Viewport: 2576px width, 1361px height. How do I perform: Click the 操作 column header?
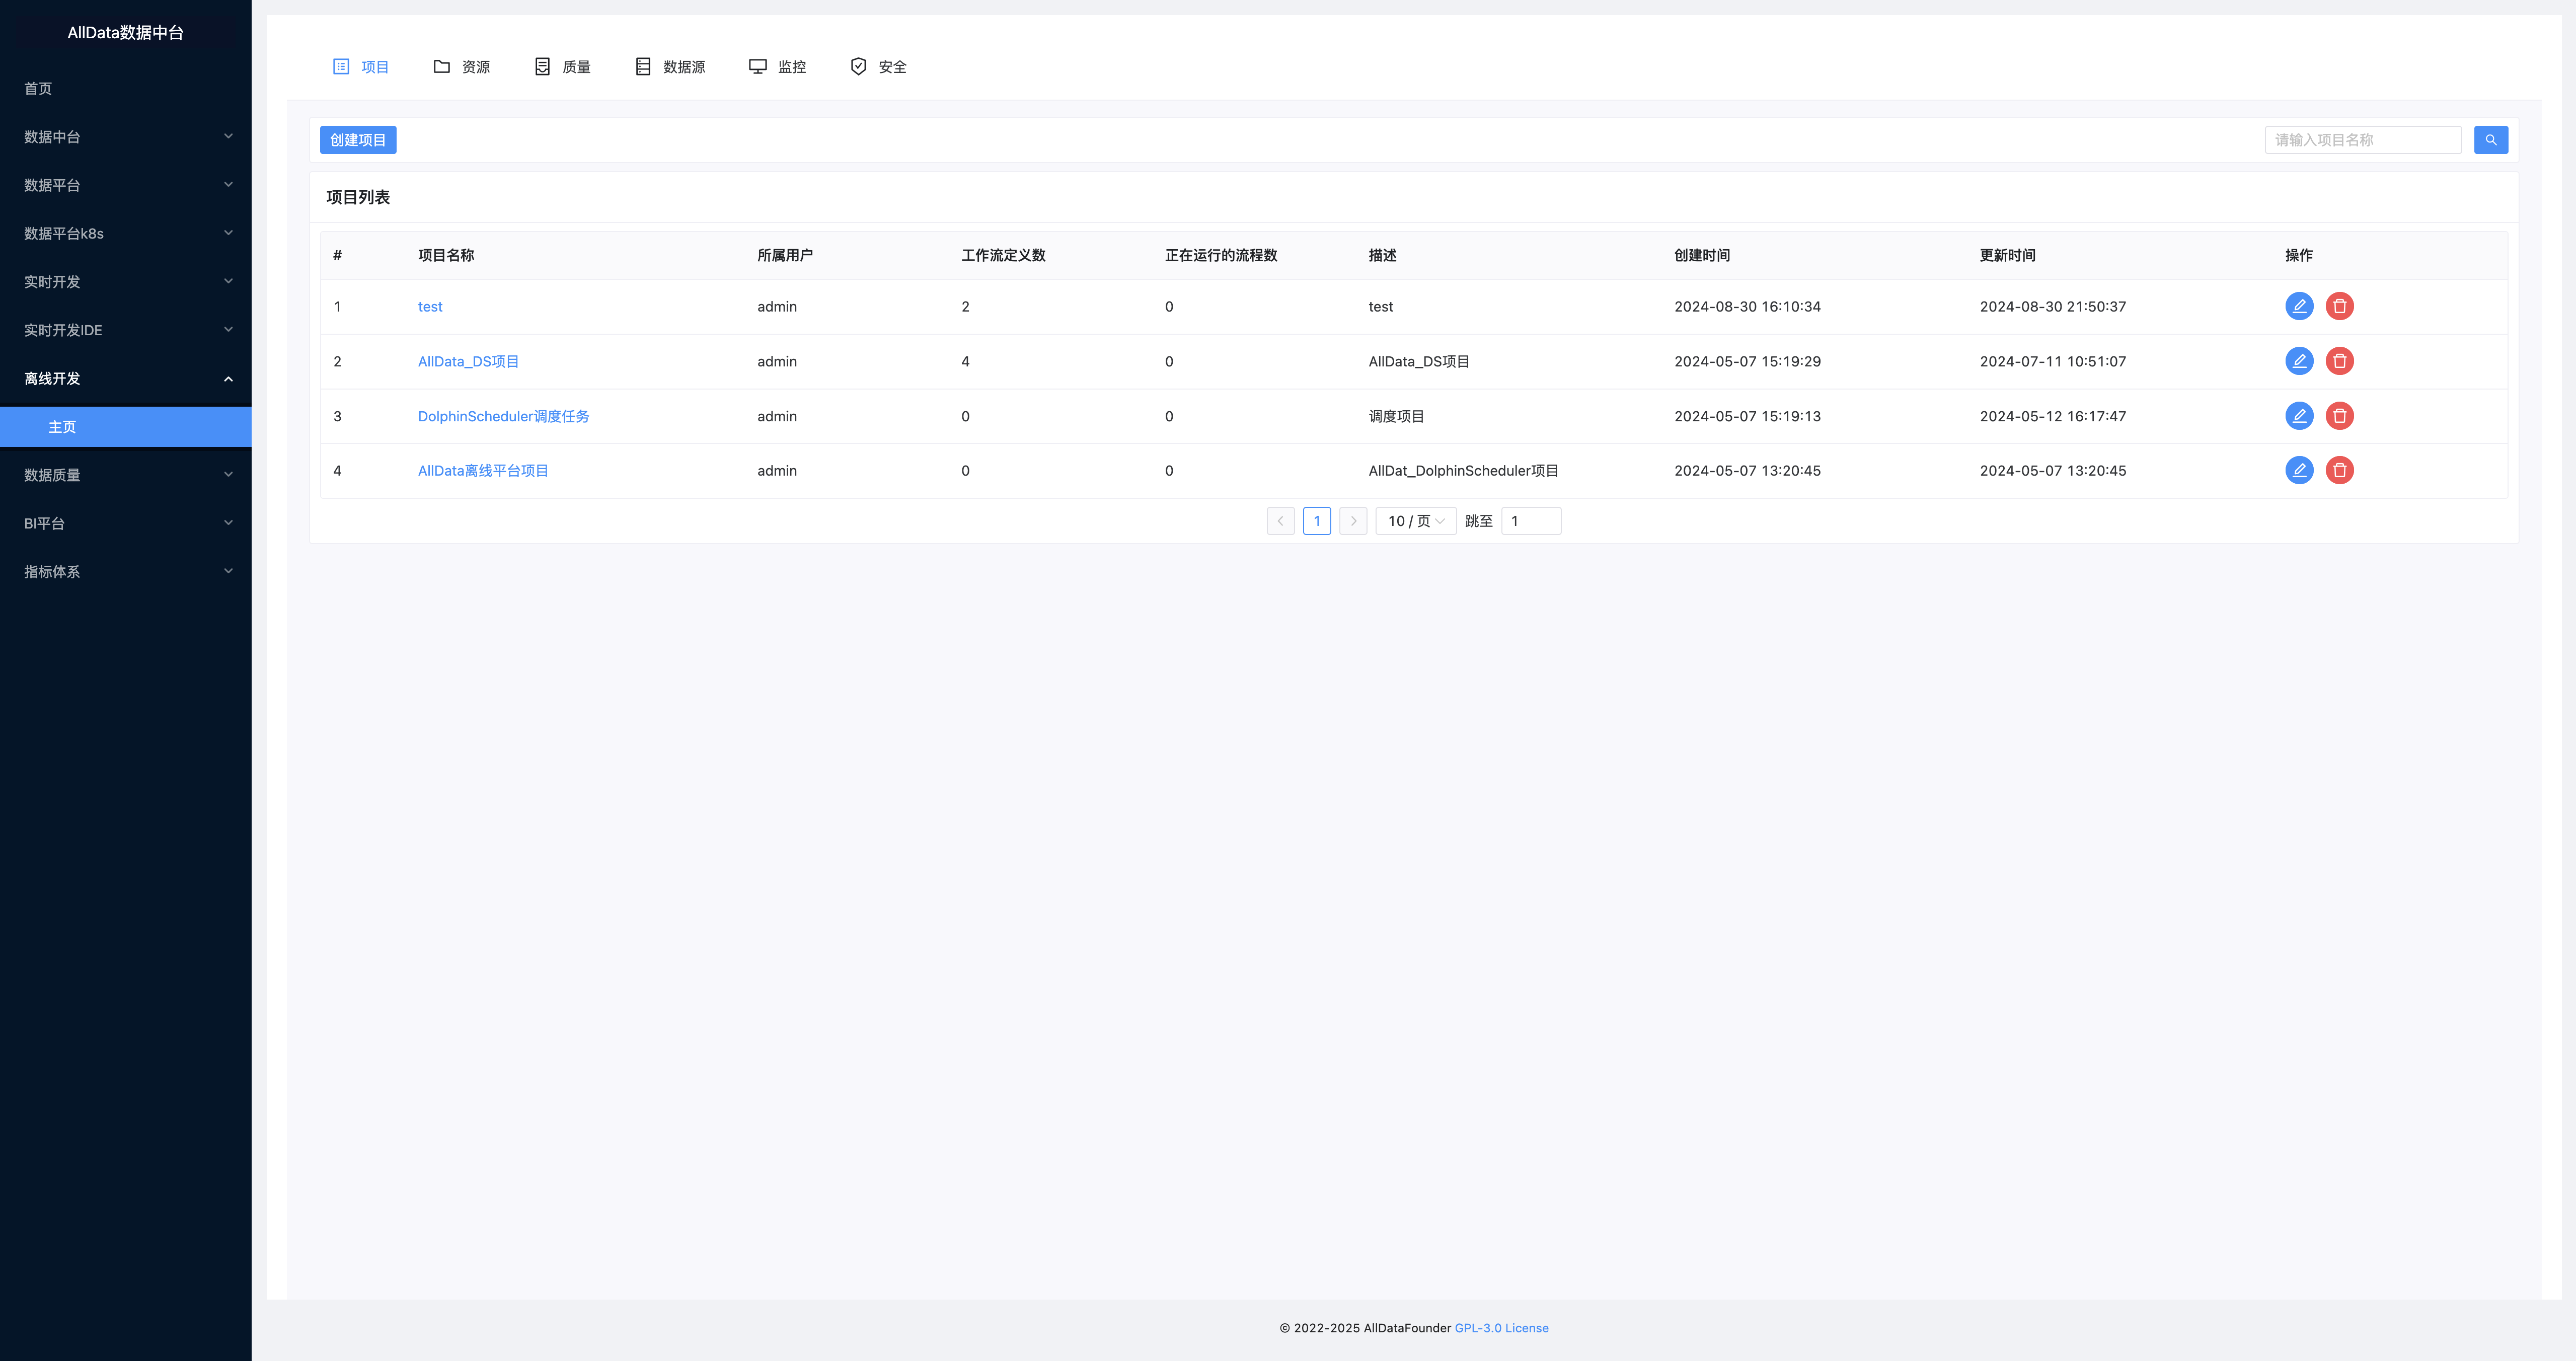[x=2299, y=255]
